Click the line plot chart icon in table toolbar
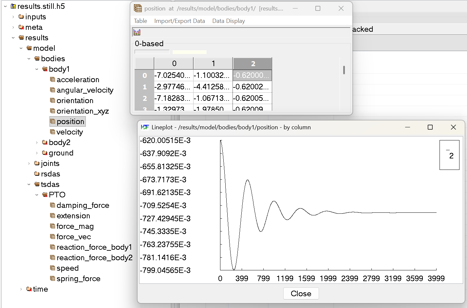The width and height of the screenshot is (467, 308). (137, 32)
